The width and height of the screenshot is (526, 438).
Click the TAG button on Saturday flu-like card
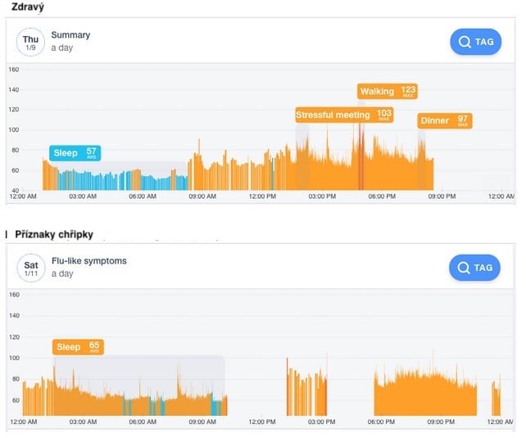(x=474, y=268)
